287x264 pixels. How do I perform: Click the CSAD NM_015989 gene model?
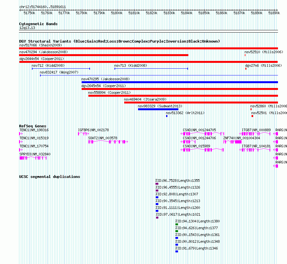[202, 150]
